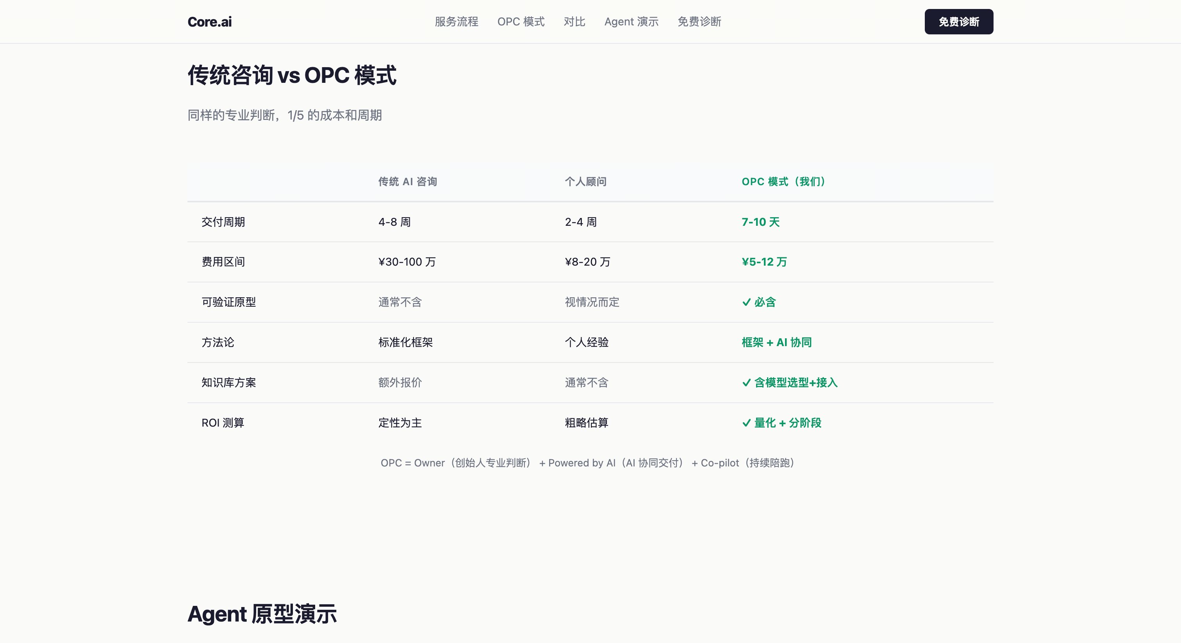Go to OPC 模式 nav item
Screen dimensions: 1181x643
(x=521, y=21)
